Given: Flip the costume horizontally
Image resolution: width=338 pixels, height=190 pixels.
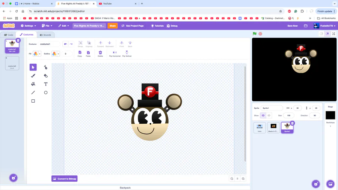Looking at the screenshot, I should (115, 54).
